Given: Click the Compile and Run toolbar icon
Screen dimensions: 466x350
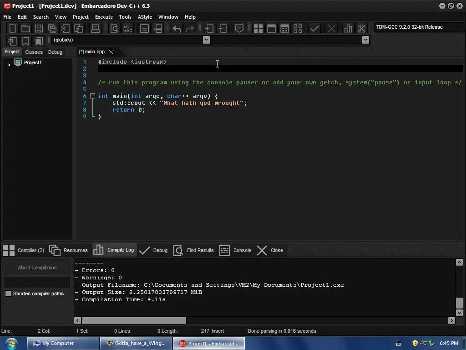Looking at the screenshot, I should (284, 29).
